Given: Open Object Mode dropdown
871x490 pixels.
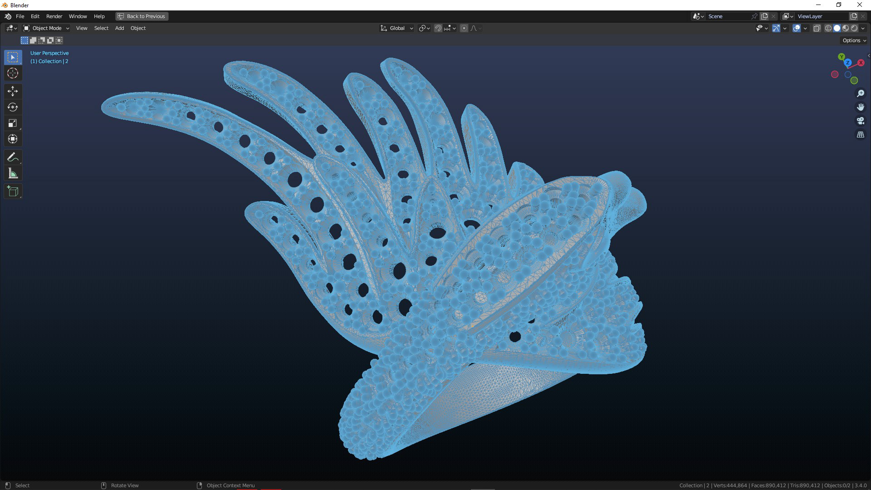Looking at the screenshot, I should (46, 28).
